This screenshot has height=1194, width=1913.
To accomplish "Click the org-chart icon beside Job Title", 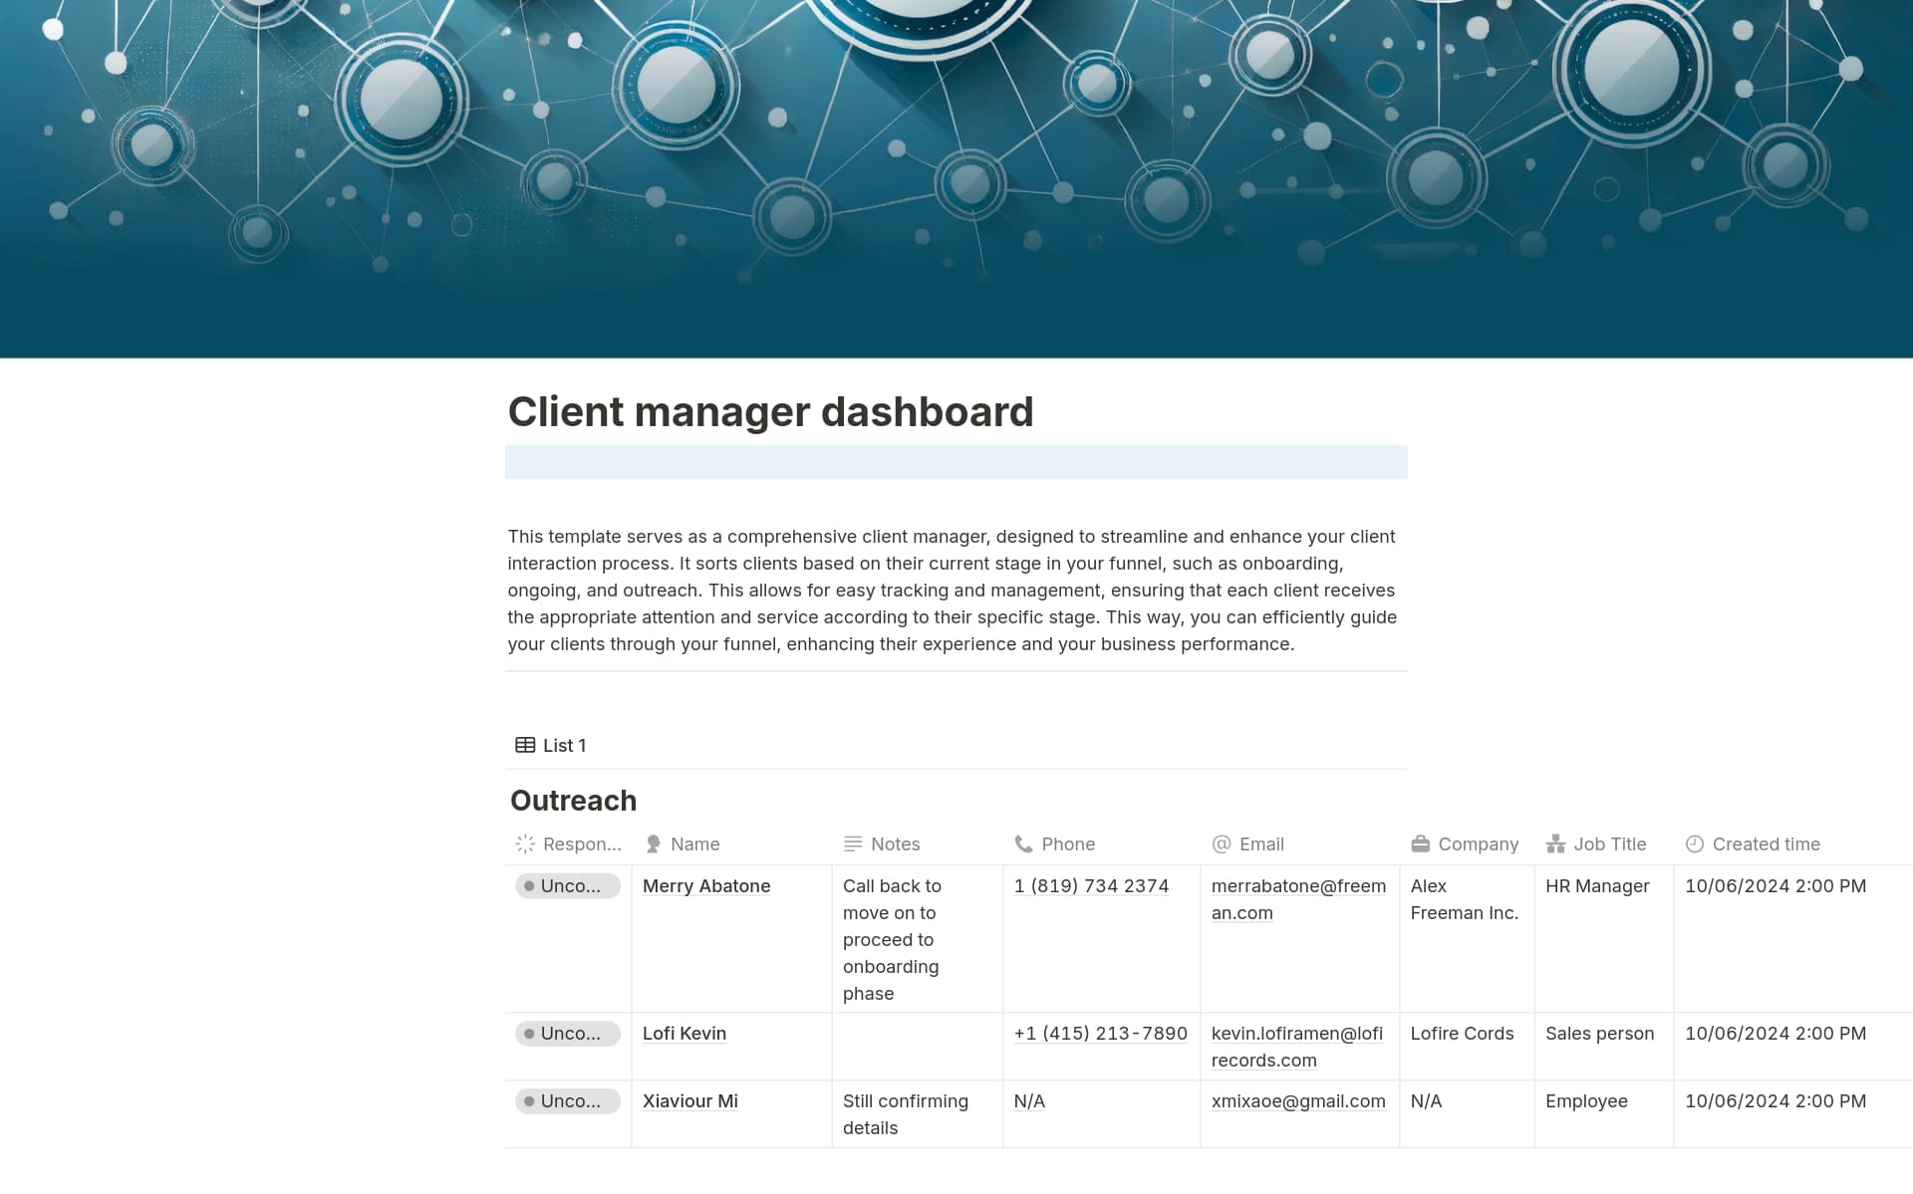I will click(1556, 843).
